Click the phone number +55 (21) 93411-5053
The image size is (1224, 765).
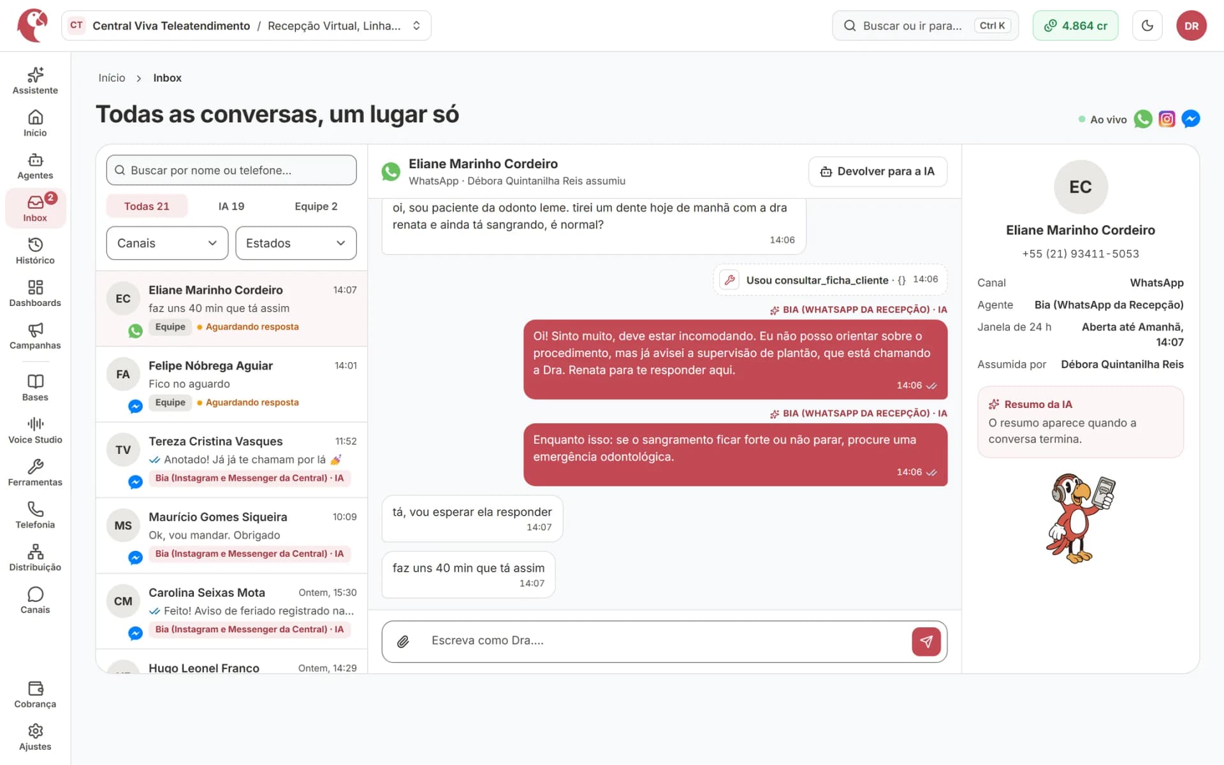pyautogui.click(x=1080, y=254)
